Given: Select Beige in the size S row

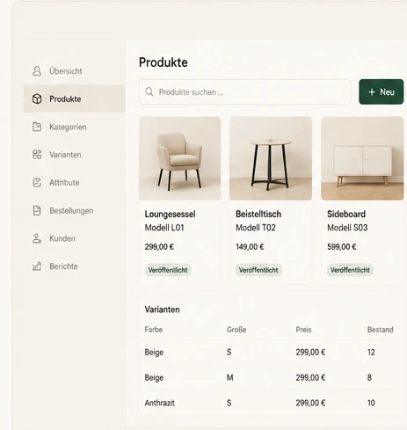Looking at the screenshot, I should (154, 353).
